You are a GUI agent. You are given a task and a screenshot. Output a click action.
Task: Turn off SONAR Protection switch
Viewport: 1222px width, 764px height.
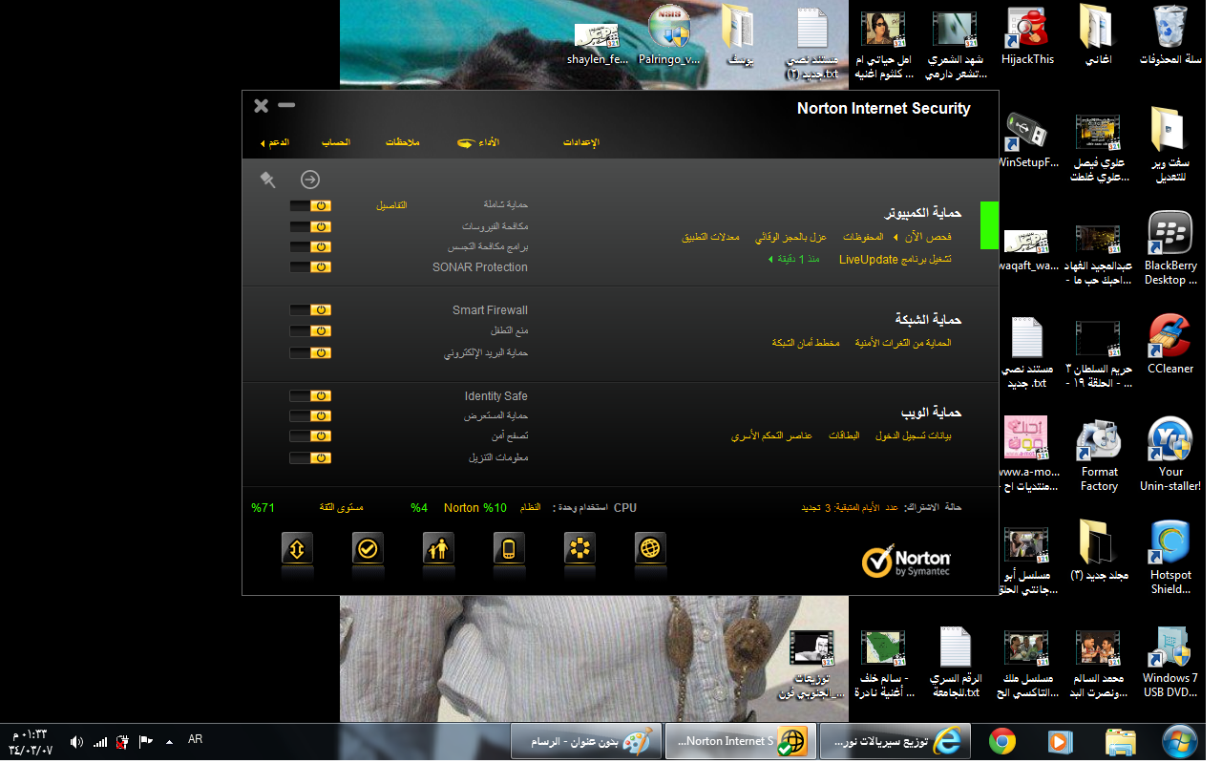(x=311, y=266)
